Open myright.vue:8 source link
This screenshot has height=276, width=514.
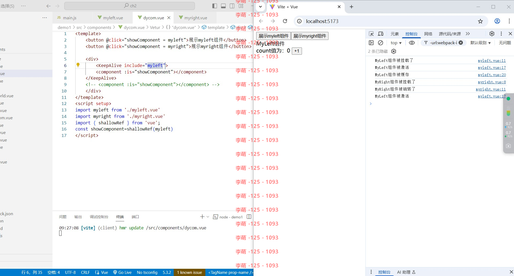pos(492,82)
